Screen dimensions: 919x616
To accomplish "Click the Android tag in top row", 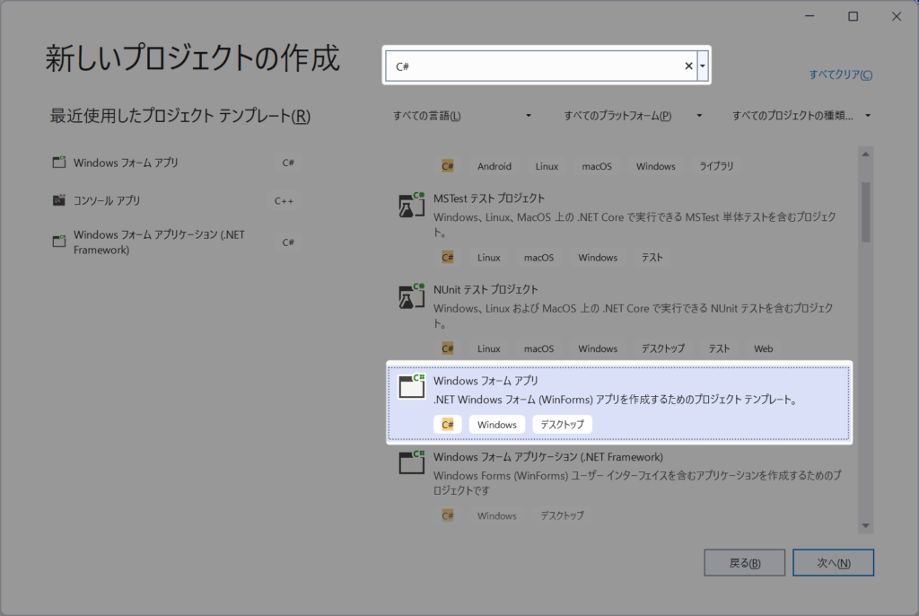I will tap(495, 166).
